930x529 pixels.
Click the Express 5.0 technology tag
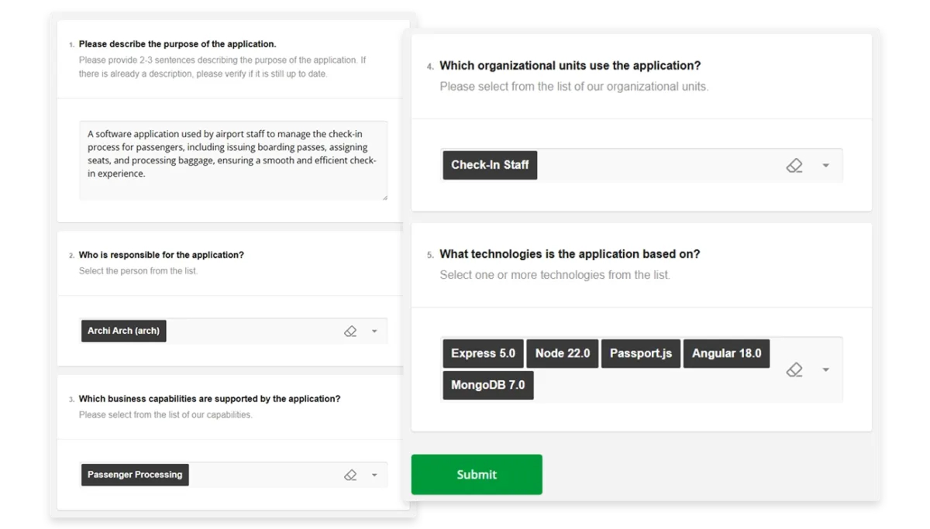click(x=483, y=354)
